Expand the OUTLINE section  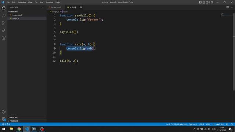pyautogui.click(x=27, y=117)
